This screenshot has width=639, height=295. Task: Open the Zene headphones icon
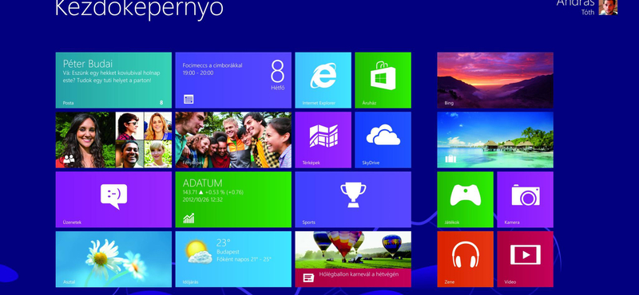(x=465, y=254)
